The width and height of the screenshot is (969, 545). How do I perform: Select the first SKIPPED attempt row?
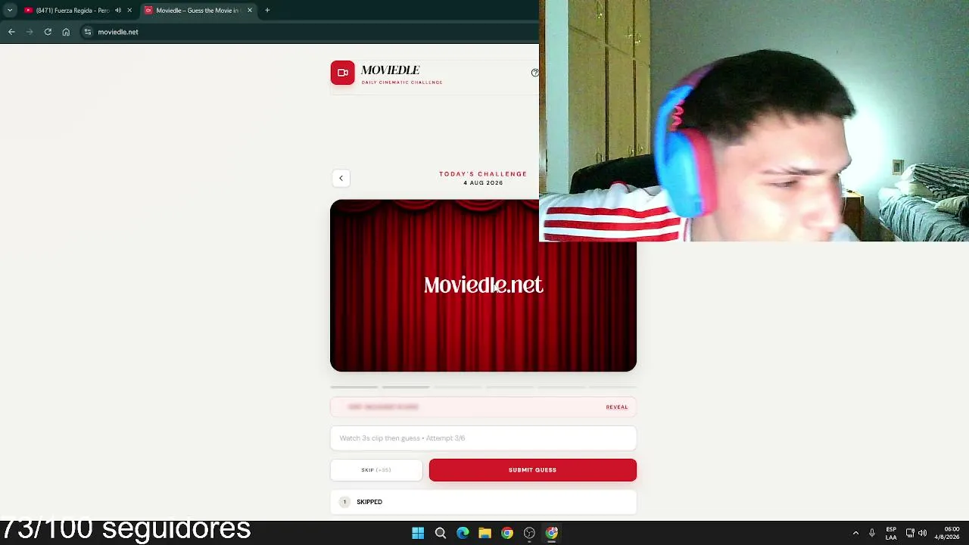[483, 502]
